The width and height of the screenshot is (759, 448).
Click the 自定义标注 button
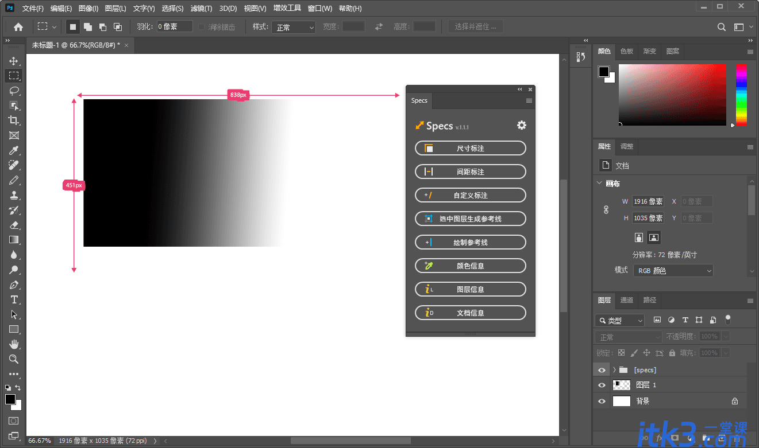click(470, 195)
